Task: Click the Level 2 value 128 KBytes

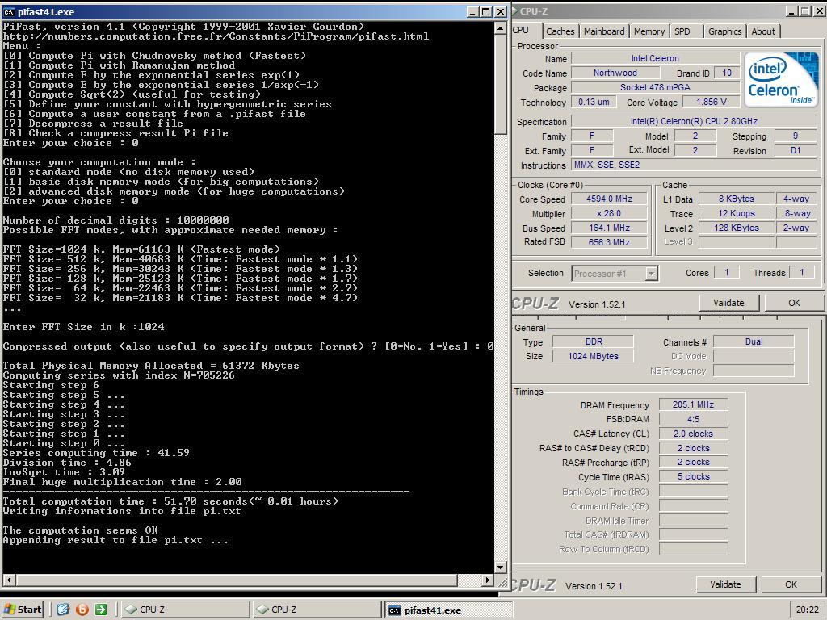Action: (737, 228)
